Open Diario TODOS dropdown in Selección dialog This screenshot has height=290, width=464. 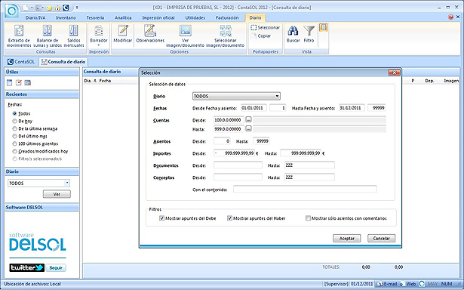(x=236, y=96)
